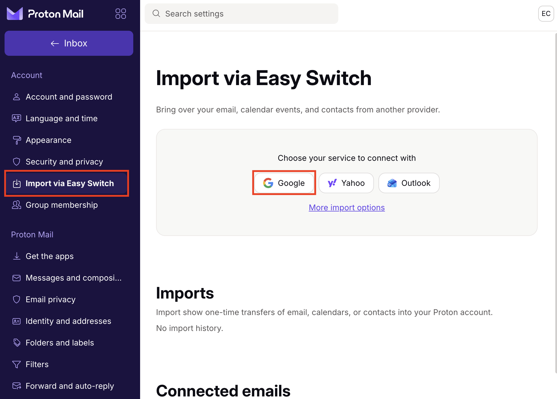Click the Import via Easy Switch icon
This screenshot has height=399, width=557.
(x=17, y=183)
